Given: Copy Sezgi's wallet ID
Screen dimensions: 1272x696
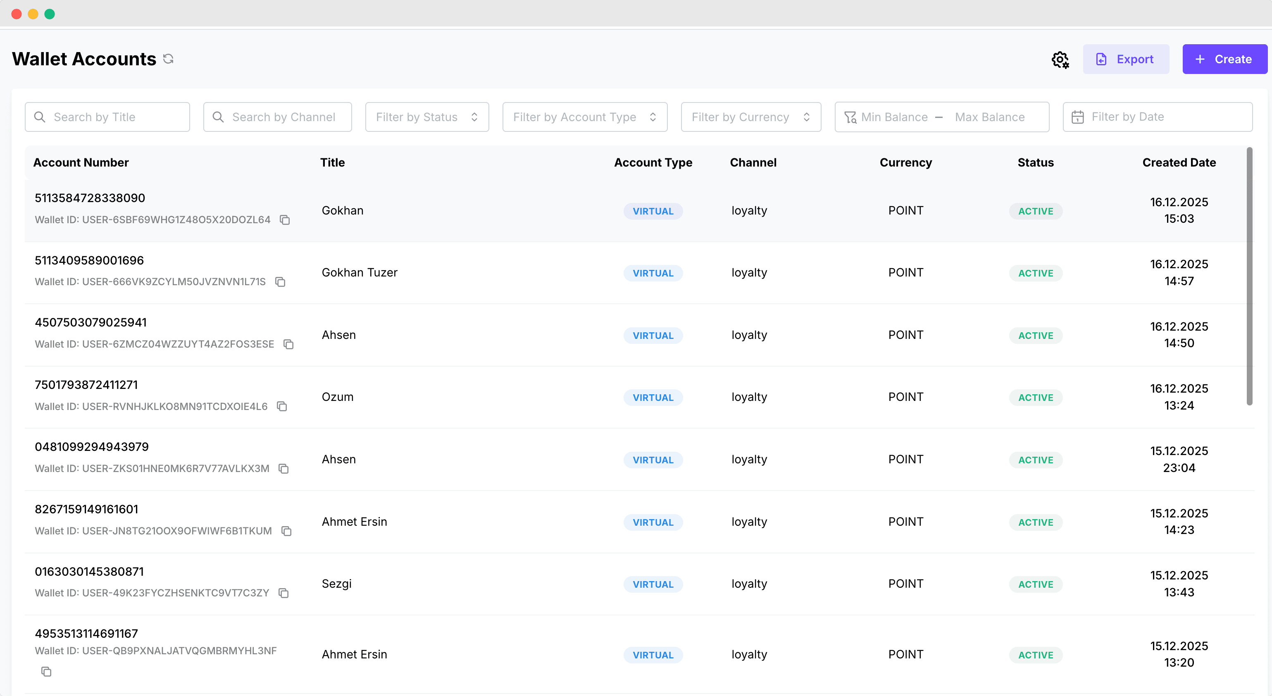Looking at the screenshot, I should point(283,593).
